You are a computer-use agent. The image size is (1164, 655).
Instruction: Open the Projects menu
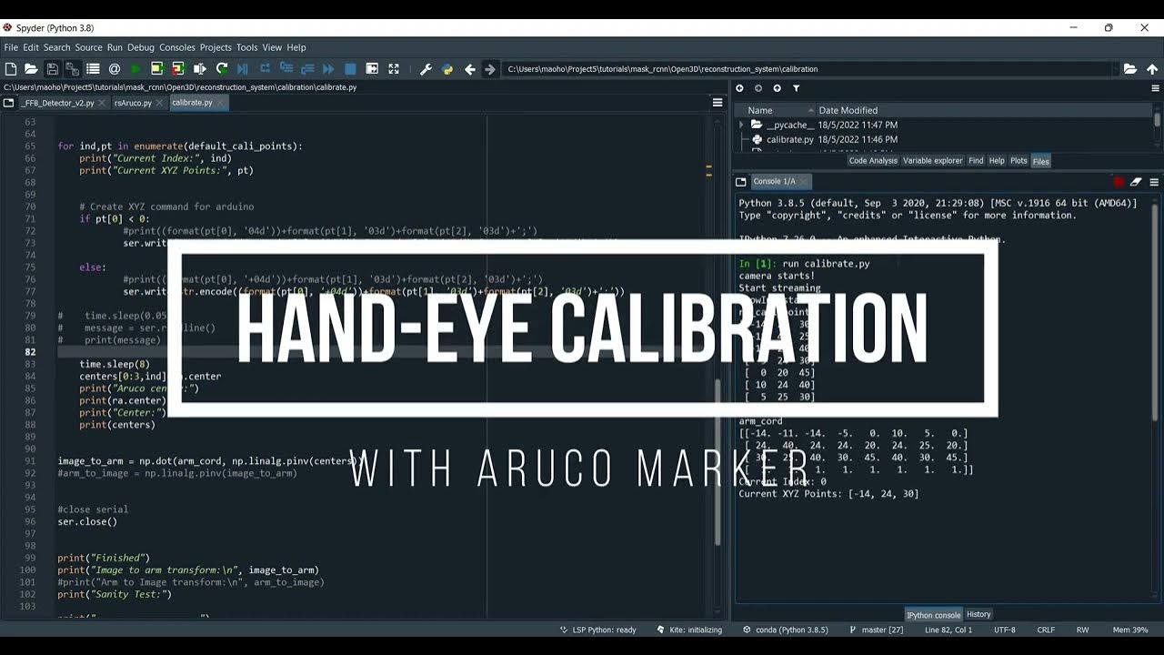coord(216,47)
